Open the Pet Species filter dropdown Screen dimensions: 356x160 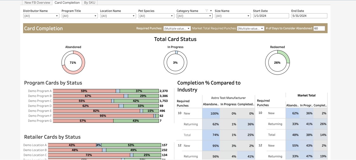coord(156,16)
